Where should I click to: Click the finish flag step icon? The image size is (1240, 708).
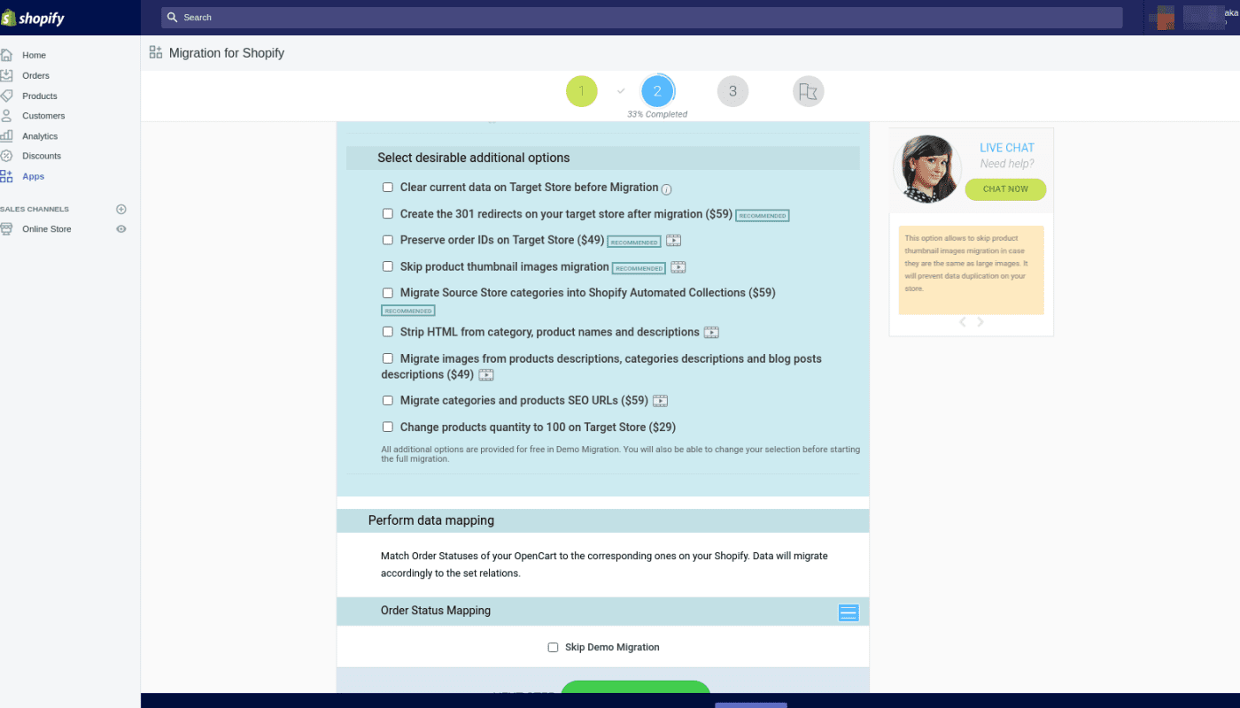(808, 91)
